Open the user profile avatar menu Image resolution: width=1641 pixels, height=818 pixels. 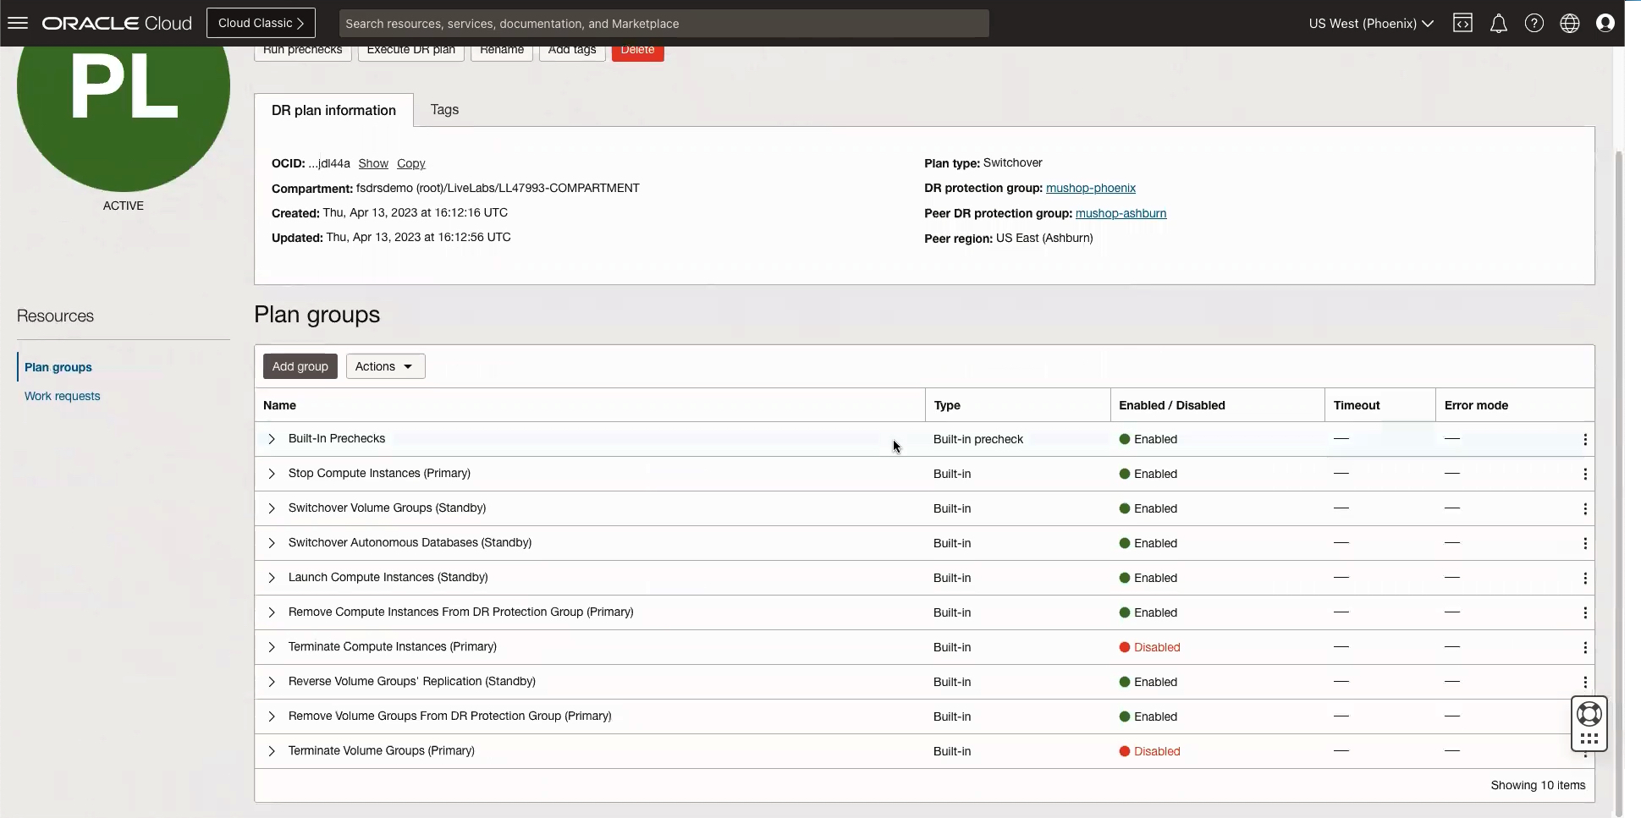1605,23
